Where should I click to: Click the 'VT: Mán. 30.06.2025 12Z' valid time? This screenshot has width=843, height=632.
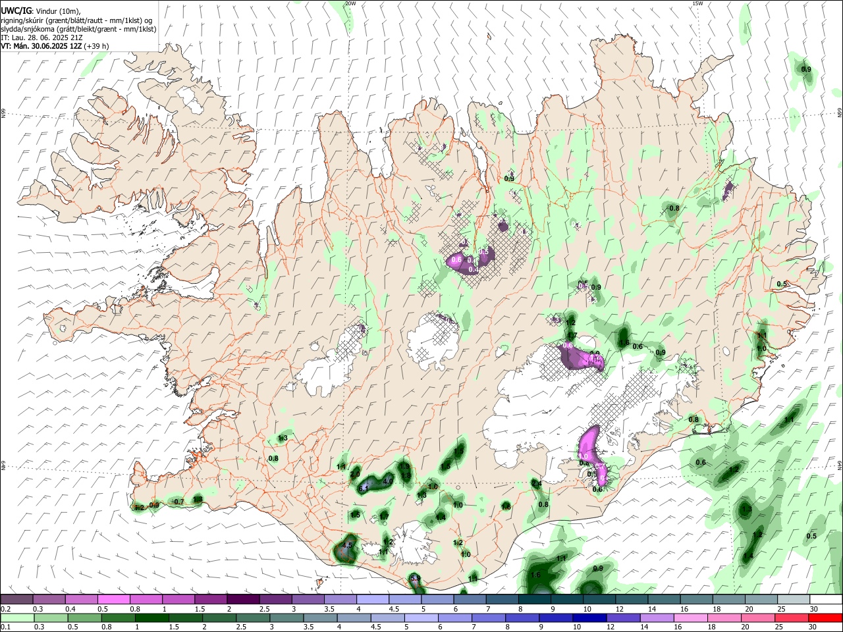pyautogui.click(x=41, y=46)
